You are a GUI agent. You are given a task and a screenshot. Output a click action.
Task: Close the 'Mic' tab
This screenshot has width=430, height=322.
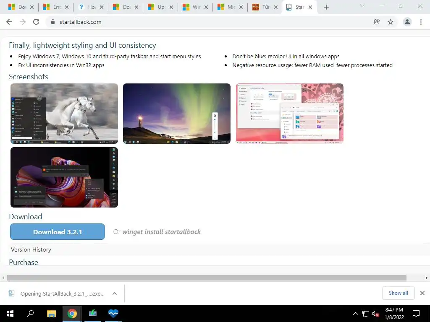tap(241, 8)
